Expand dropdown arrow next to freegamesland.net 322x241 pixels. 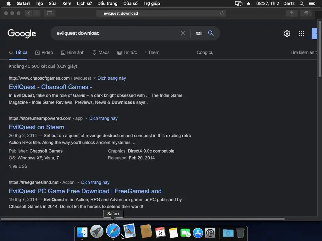(78, 182)
